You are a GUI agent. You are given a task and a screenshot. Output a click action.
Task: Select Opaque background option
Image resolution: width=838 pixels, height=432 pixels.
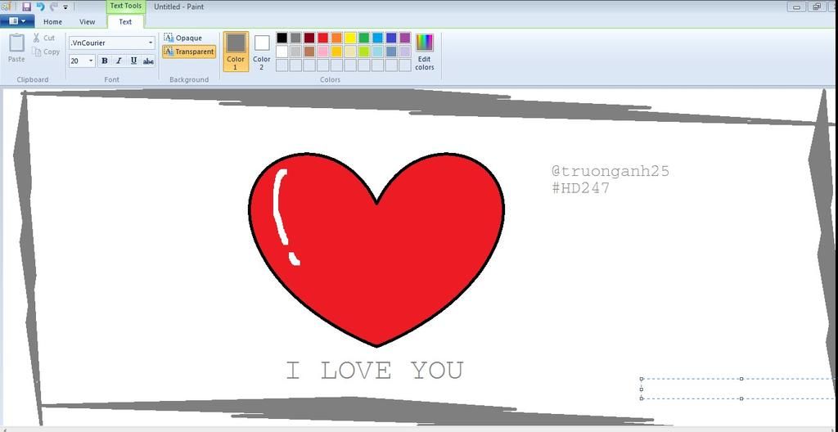pos(183,38)
